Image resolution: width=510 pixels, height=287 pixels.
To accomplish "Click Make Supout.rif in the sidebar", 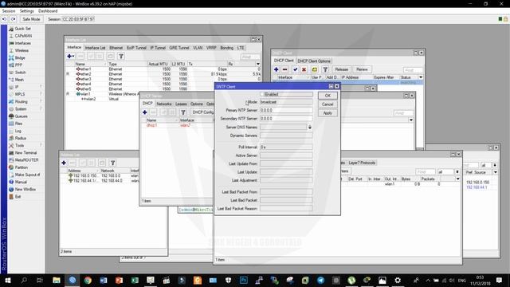I will point(27,175).
